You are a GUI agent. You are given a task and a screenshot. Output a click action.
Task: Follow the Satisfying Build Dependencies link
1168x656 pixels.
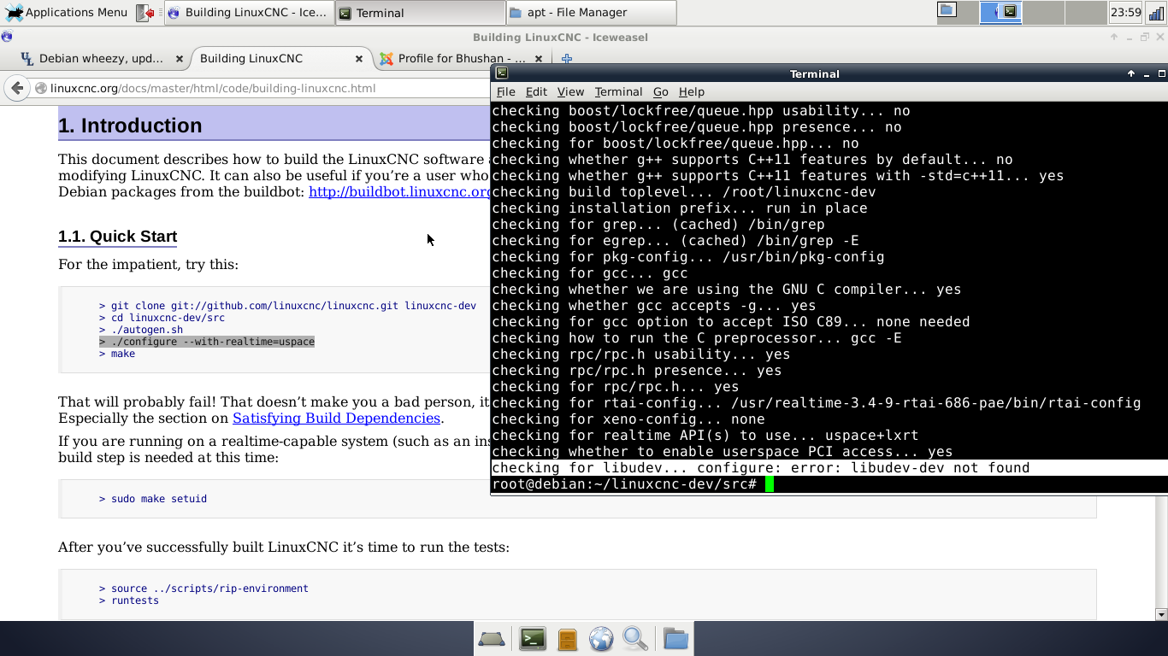pos(336,419)
